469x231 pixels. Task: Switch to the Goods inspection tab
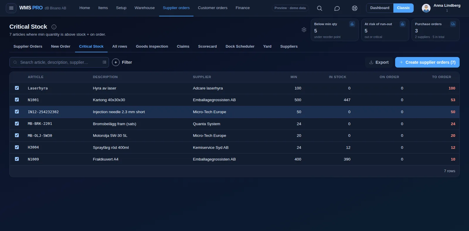152,46
